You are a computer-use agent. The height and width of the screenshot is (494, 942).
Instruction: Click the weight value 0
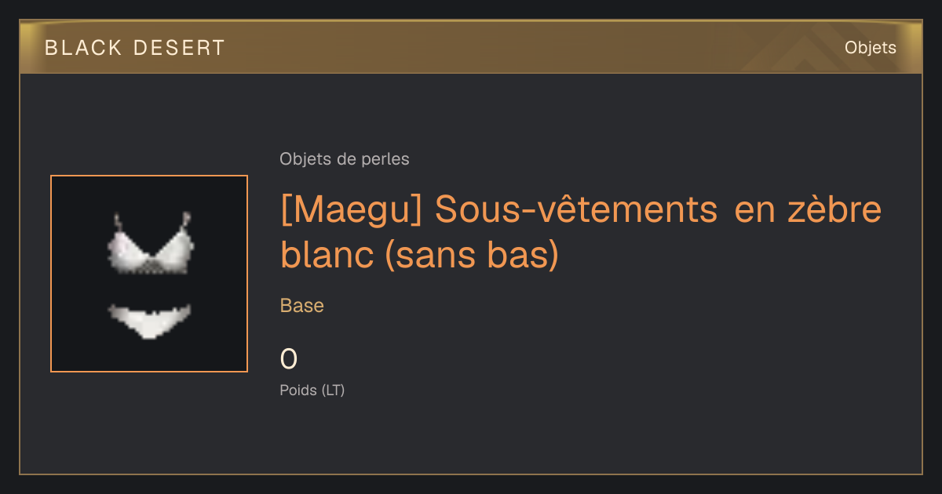pyautogui.click(x=289, y=359)
